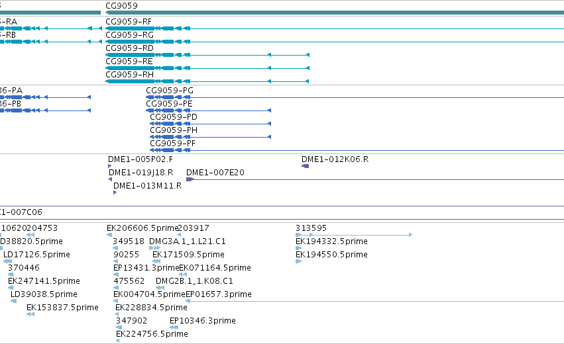Click the DMG3A.1_1.L21.C1 EST arrow glyph
The width and height of the screenshot is (564, 344).
pyautogui.click(x=154, y=248)
